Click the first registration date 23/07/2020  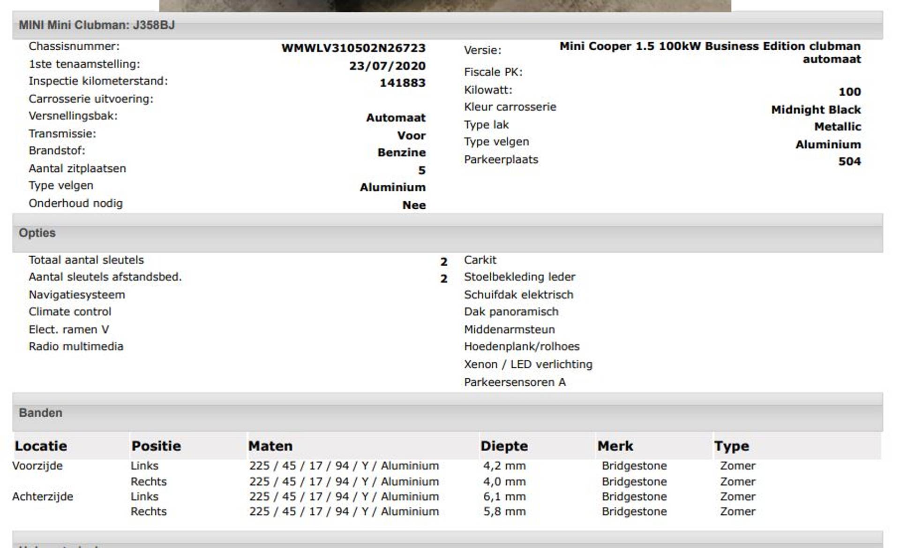(x=387, y=66)
